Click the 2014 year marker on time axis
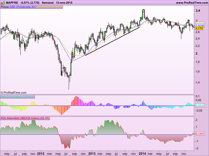The image size is (209, 156). pos(142,154)
